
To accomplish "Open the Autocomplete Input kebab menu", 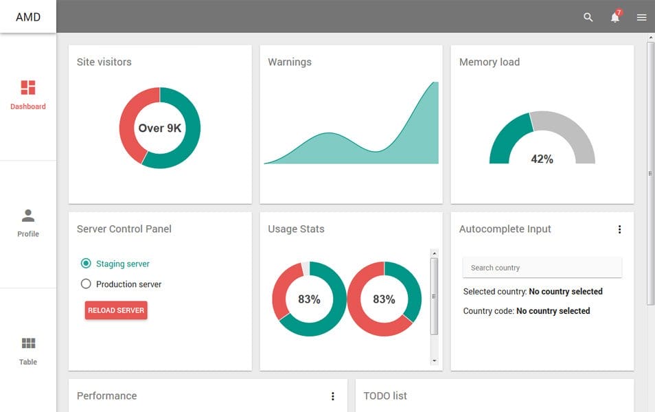I will 620,229.
